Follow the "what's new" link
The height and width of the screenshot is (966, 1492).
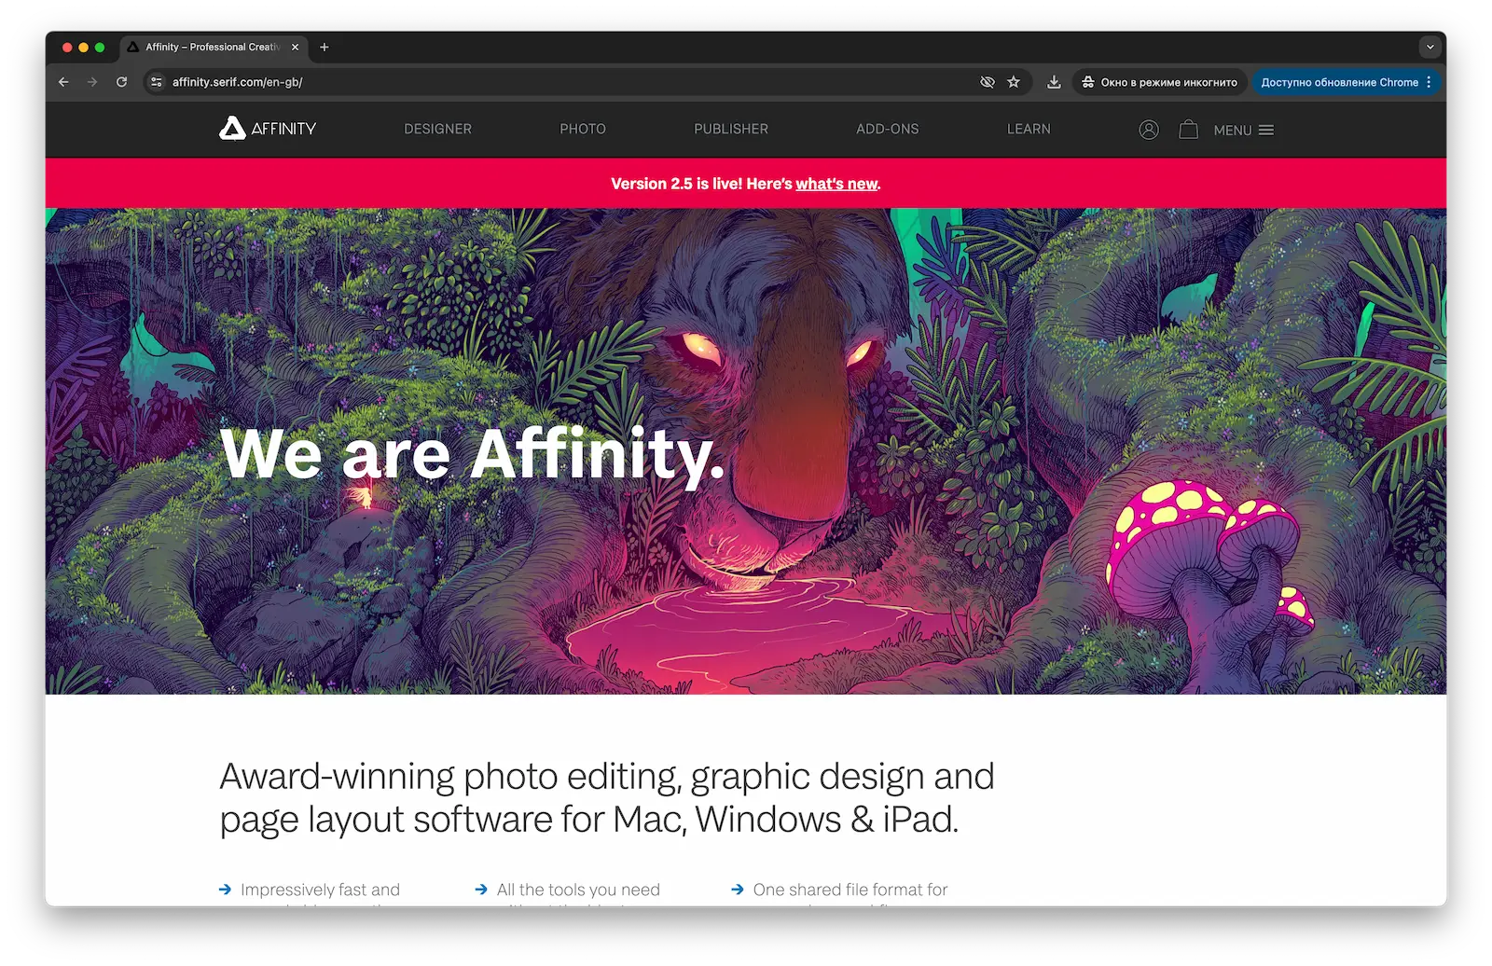836,184
